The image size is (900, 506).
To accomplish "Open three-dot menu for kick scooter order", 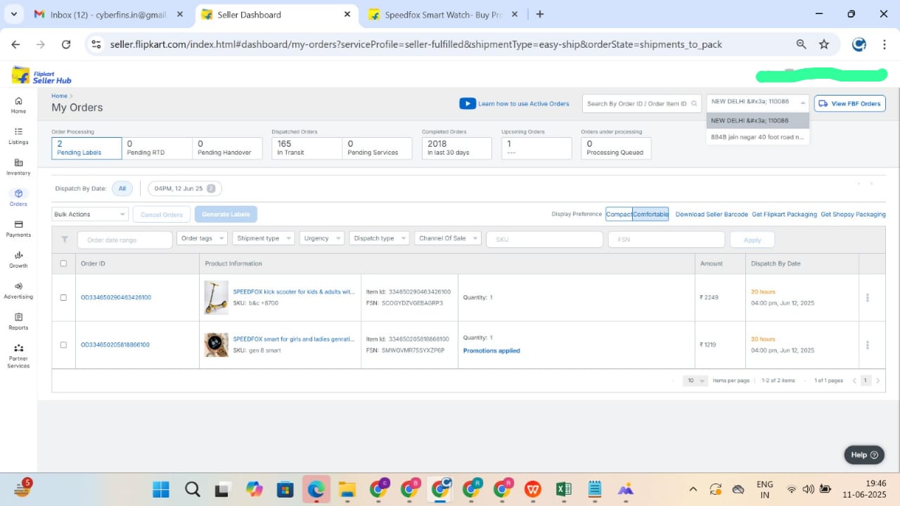I will (867, 297).
